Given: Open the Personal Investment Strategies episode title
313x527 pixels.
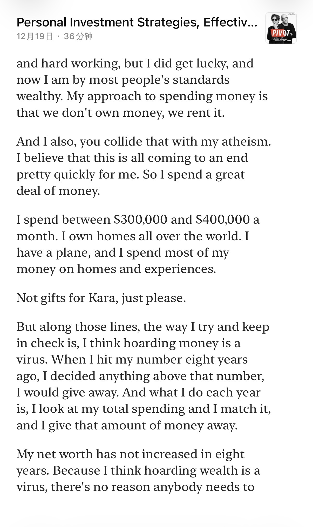Looking at the screenshot, I should pyautogui.click(x=137, y=23).
